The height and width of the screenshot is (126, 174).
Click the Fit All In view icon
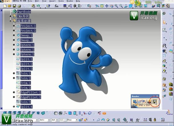102,6
